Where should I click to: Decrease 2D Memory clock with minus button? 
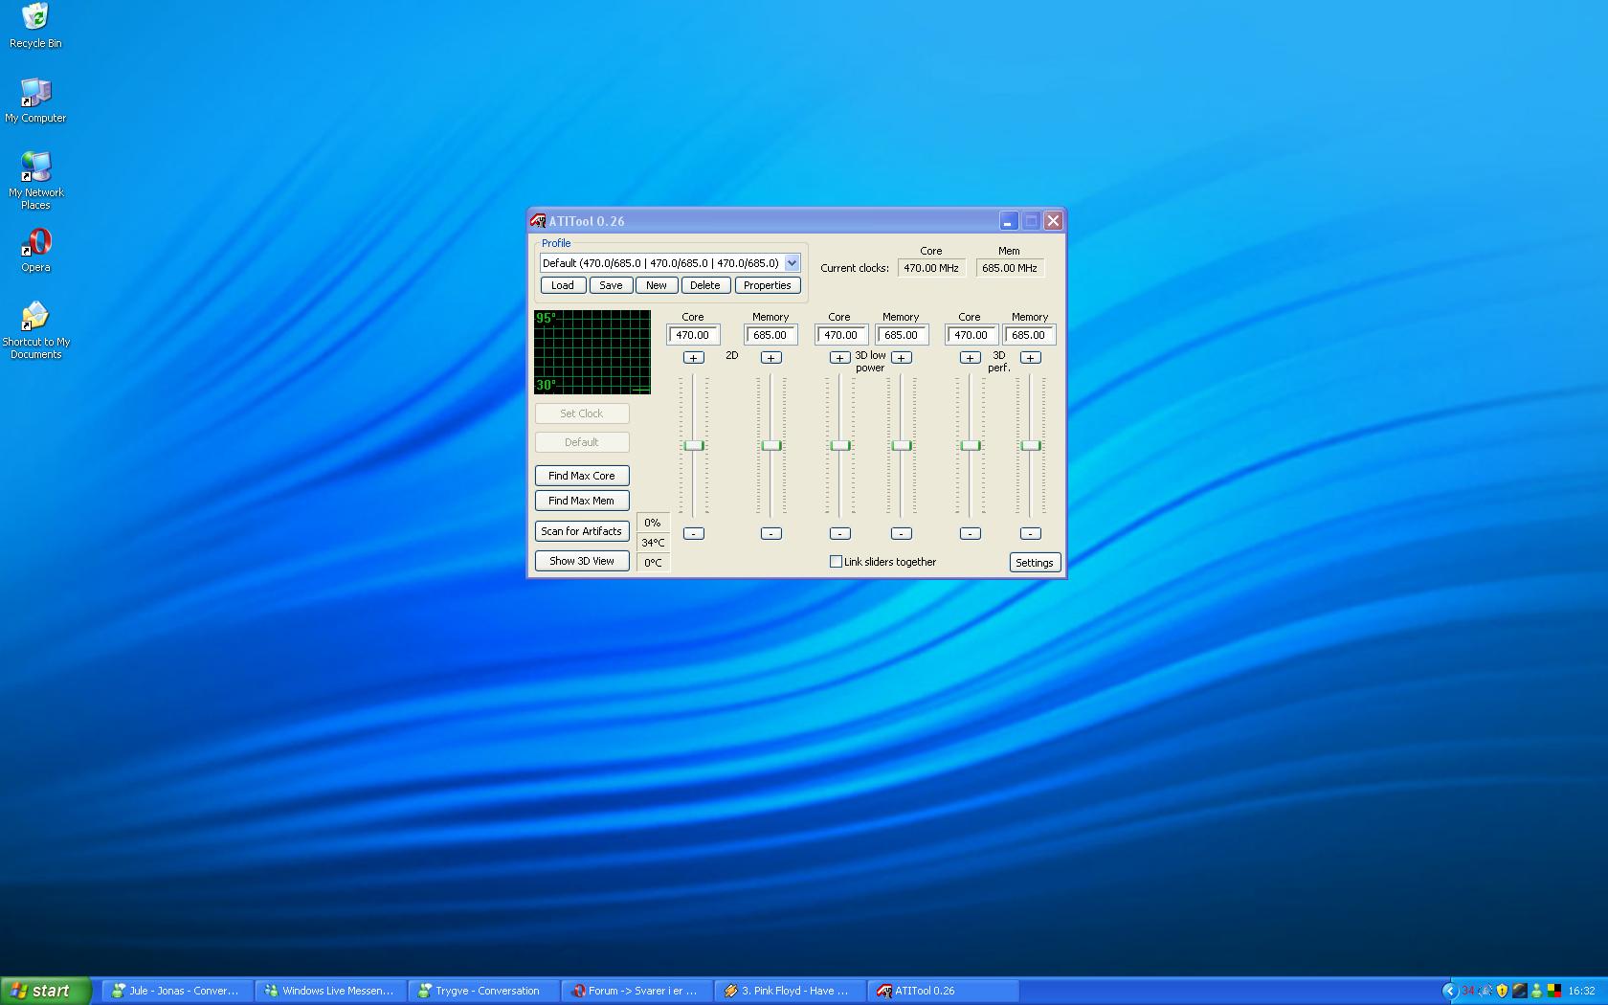[771, 533]
